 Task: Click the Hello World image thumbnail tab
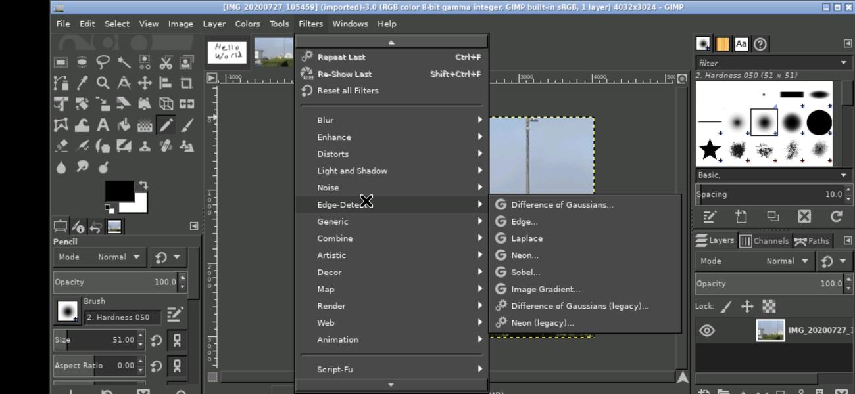coord(227,53)
